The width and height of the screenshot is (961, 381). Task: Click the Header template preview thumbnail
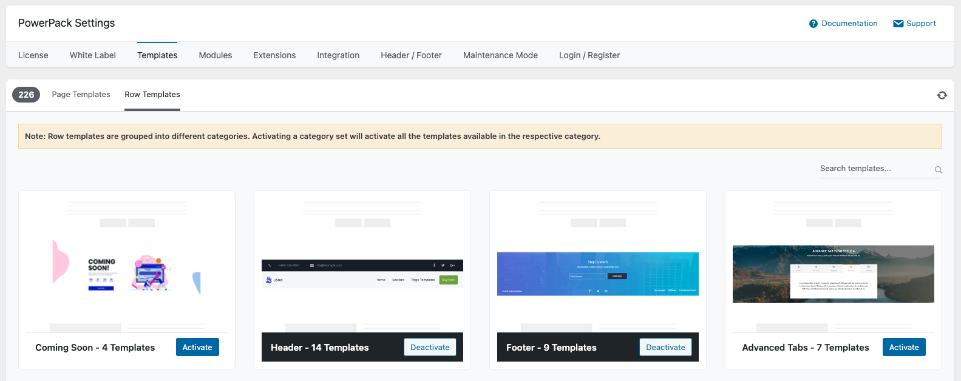pos(362,265)
